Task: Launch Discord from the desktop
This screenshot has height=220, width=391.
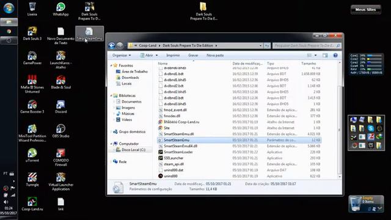Action: click(x=60, y=106)
